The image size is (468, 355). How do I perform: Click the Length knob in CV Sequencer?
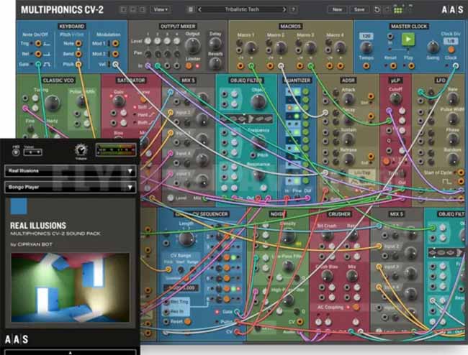pos(186,239)
